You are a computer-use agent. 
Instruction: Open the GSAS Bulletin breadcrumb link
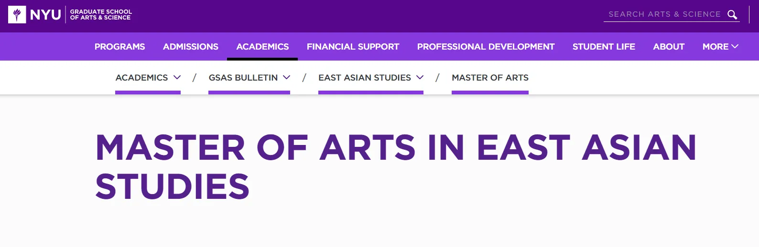pos(243,78)
